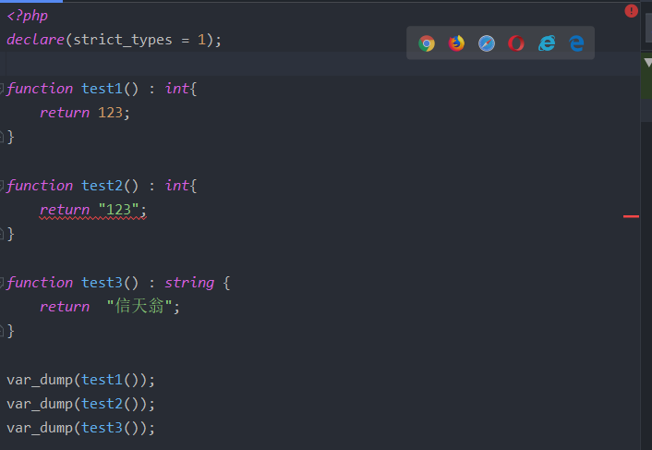Click the test3 function name definition
The width and height of the screenshot is (652, 450).
coord(102,283)
